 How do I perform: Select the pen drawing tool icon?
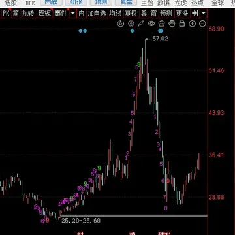click(141, 23)
